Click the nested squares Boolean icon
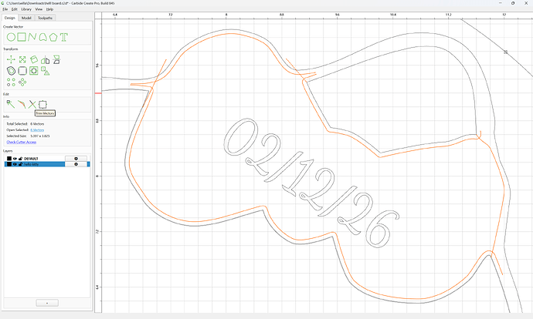Screen dimensions: 533x319 click(x=34, y=71)
